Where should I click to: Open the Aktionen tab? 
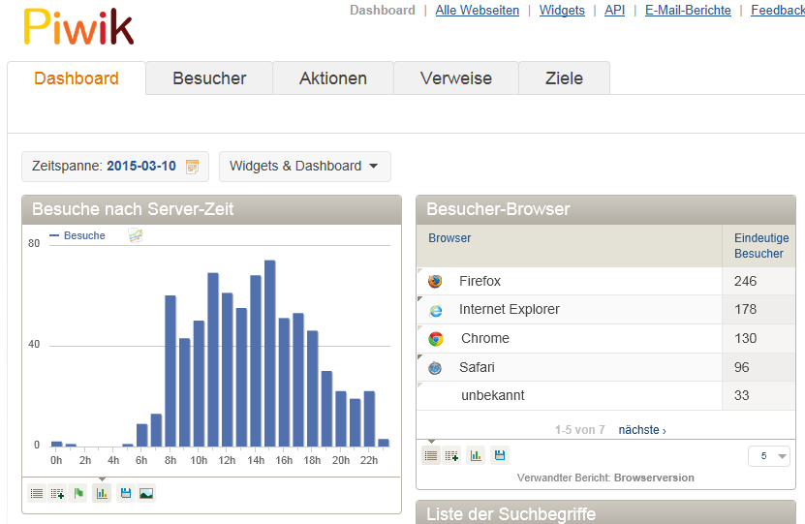click(x=333, y=78)
